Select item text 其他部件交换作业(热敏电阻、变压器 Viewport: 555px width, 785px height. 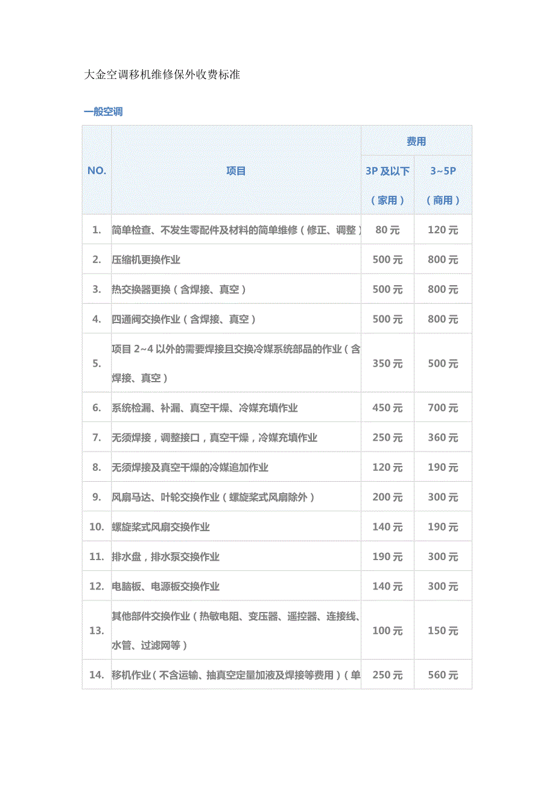[195, 616]
